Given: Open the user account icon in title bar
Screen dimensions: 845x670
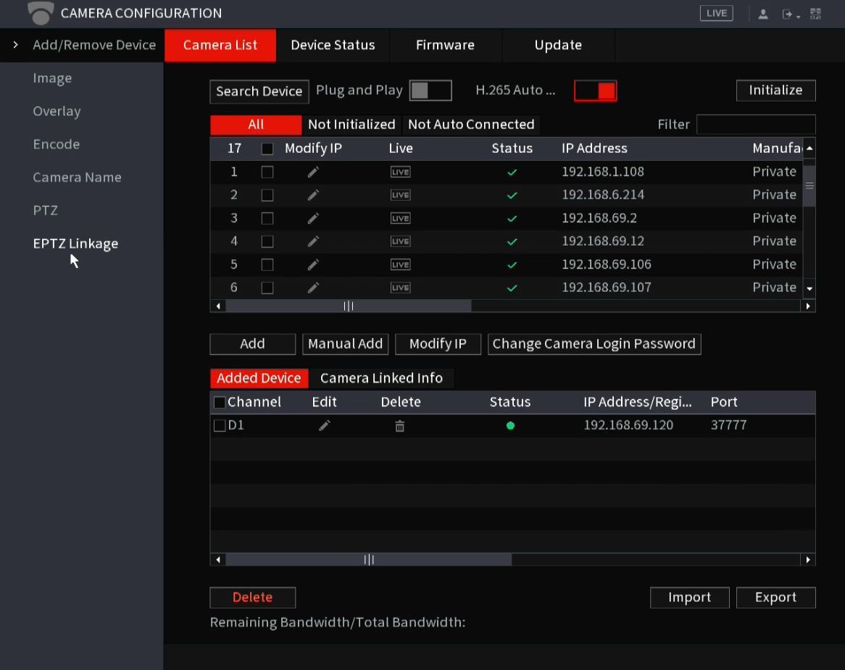Looking at the screenshot, I should coord(762,13).
